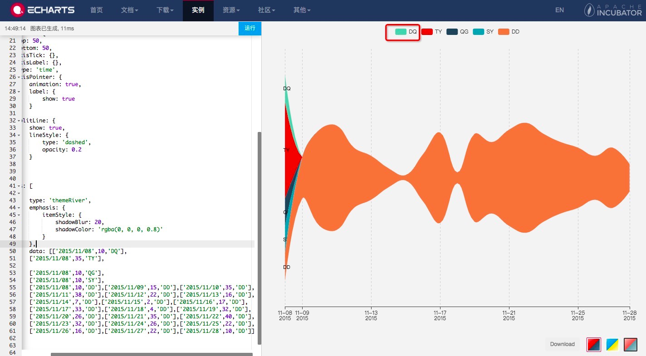
Task: Collapse code fold arrow at line 45
Action: pyautogui.click(x=19, y=215)
